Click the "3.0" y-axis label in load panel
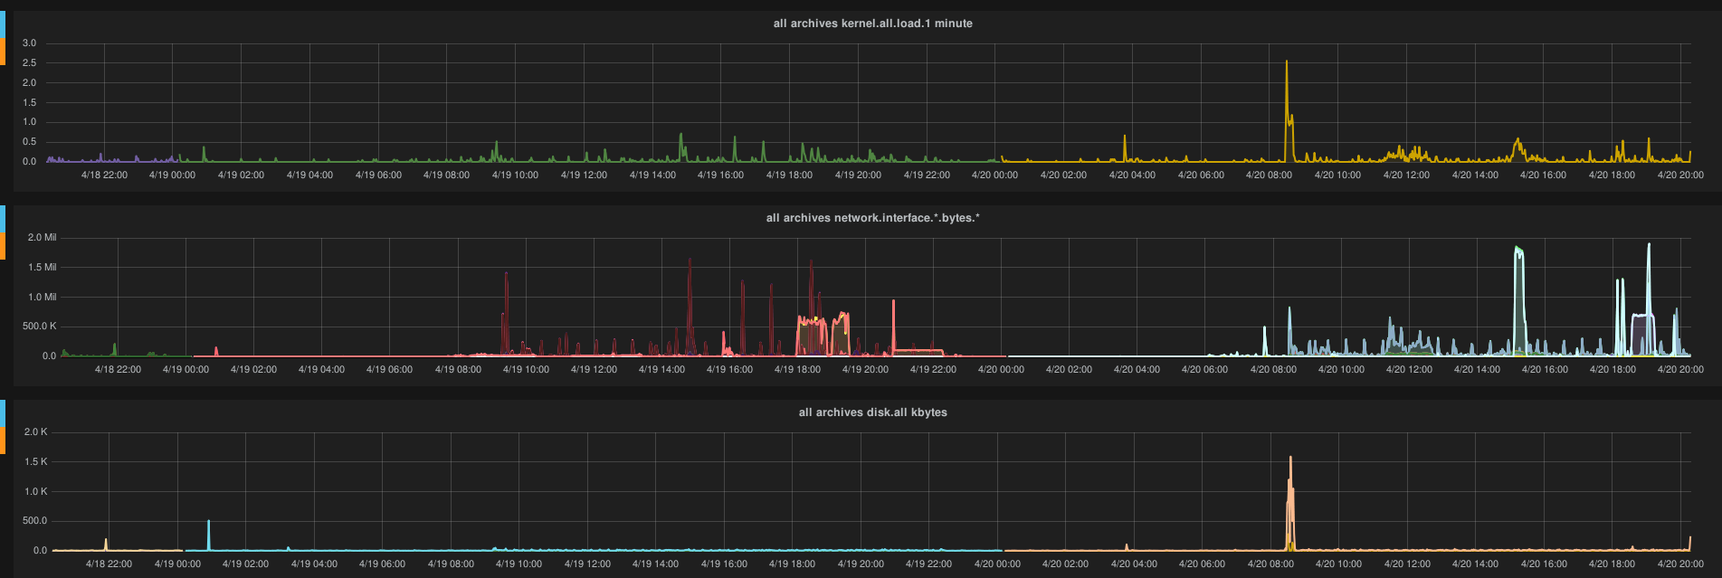The height and width of the screenshot is (578, 1722). coord(30,43)
